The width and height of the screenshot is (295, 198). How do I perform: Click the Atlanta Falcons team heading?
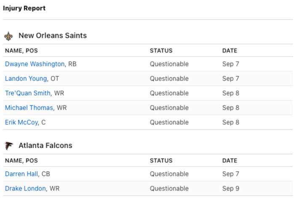[45, 146]
